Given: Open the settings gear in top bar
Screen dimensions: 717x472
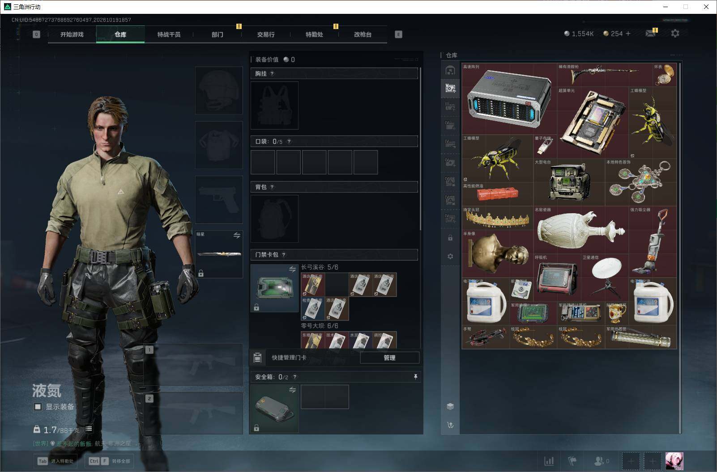Looking at the screenshot, I should [x=675, y=34].
